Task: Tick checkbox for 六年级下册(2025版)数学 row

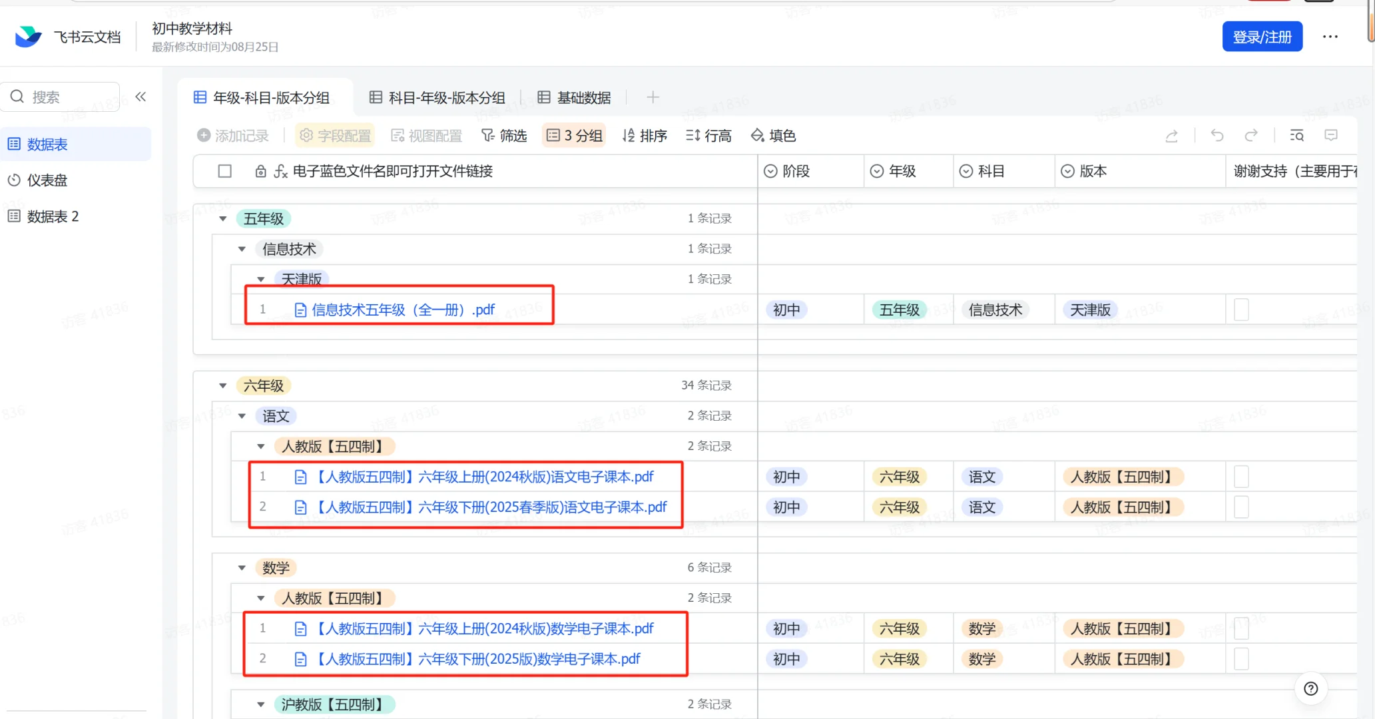Action: (x=1241, y=659)
